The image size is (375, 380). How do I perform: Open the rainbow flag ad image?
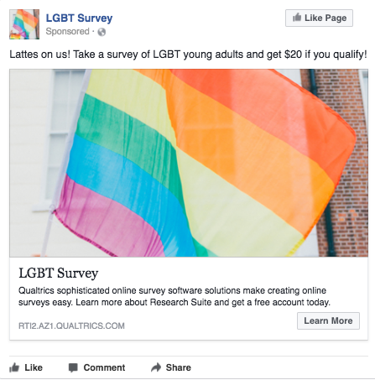tap(189, 163)
